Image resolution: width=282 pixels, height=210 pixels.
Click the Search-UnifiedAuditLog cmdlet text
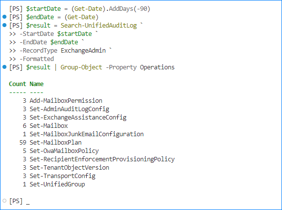(99, 26)
